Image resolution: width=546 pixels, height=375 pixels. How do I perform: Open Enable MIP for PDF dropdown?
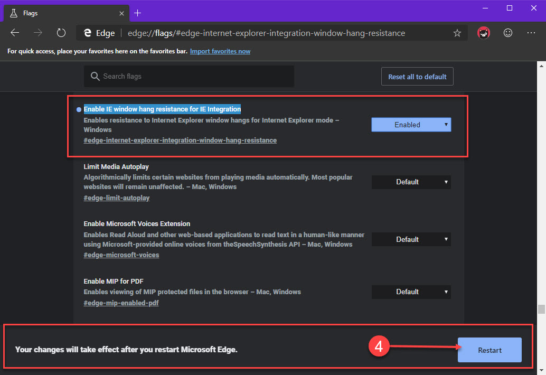[x=411, y=292]
